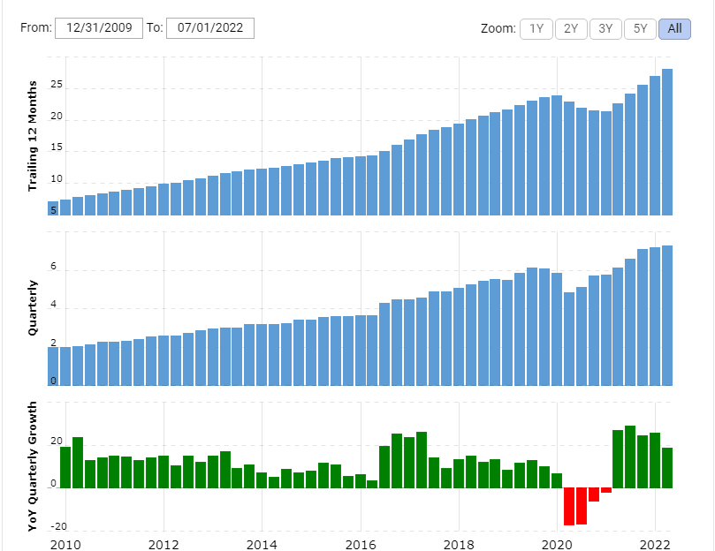Screen dimensions: 715x551
Task: Select the rightmost bar in Quarterly chart
Action: [667, 315]
